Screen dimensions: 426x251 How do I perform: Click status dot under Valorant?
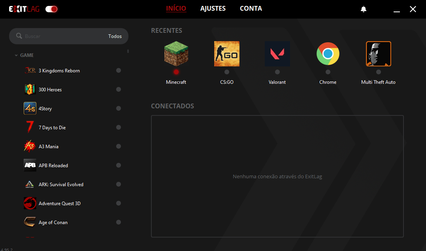pos(277,72)
